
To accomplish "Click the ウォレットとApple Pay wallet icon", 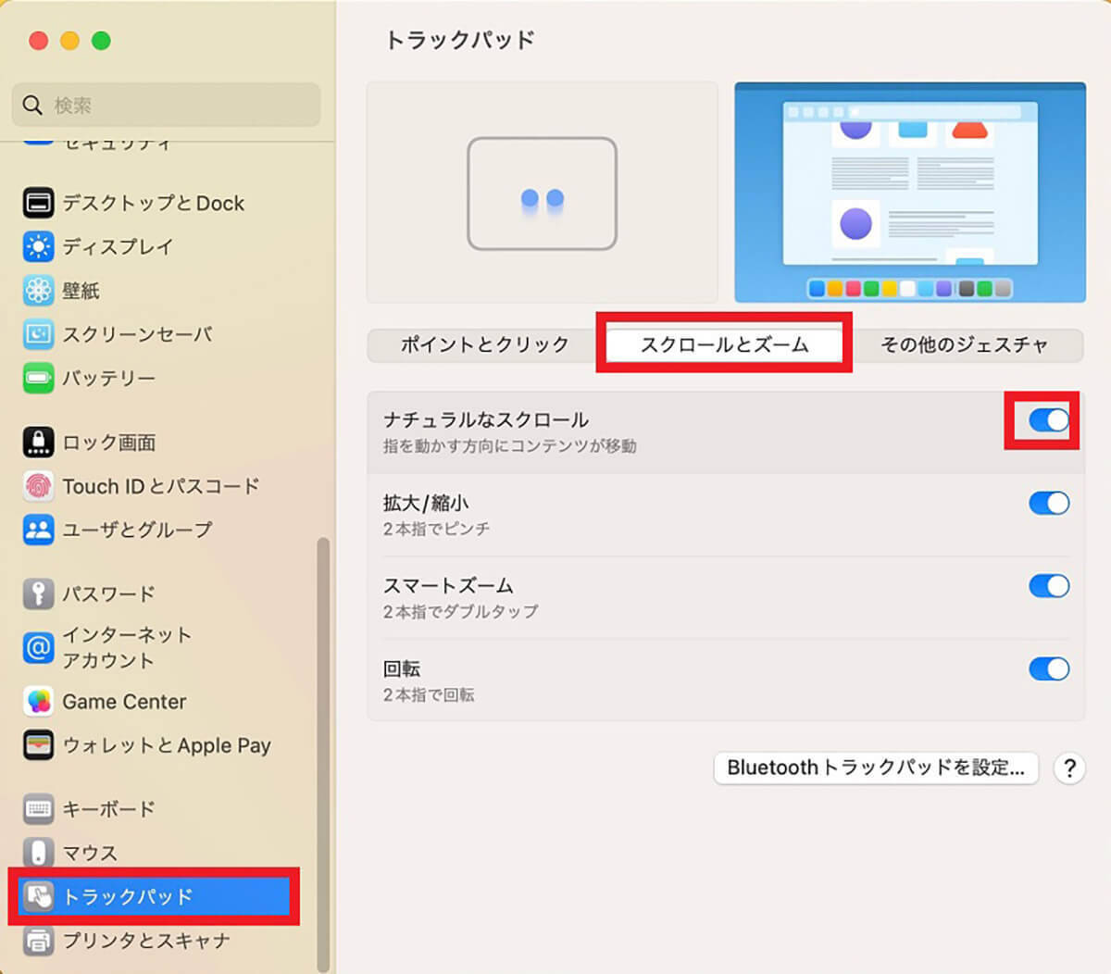I will (38, 745).
